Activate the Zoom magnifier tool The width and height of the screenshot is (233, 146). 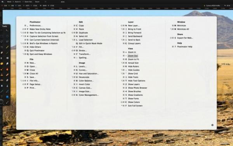[2, 102]
